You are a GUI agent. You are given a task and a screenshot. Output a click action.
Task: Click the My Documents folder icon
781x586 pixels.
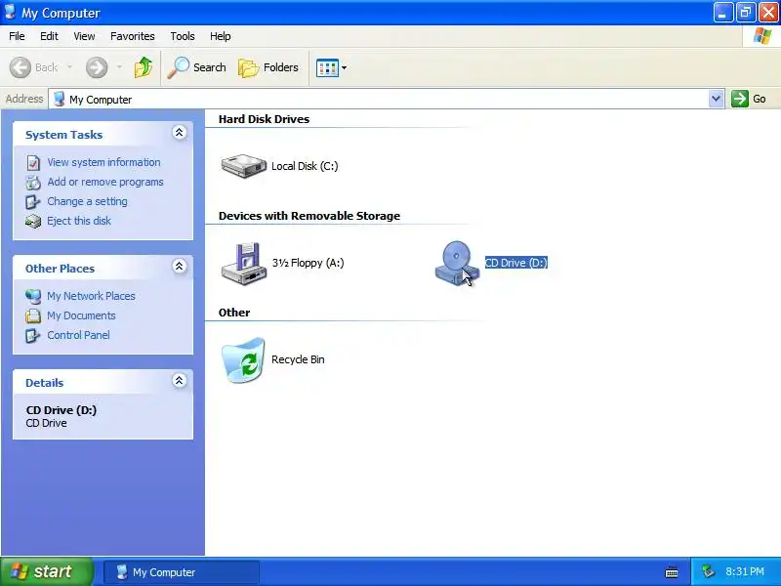coord(33,315)
